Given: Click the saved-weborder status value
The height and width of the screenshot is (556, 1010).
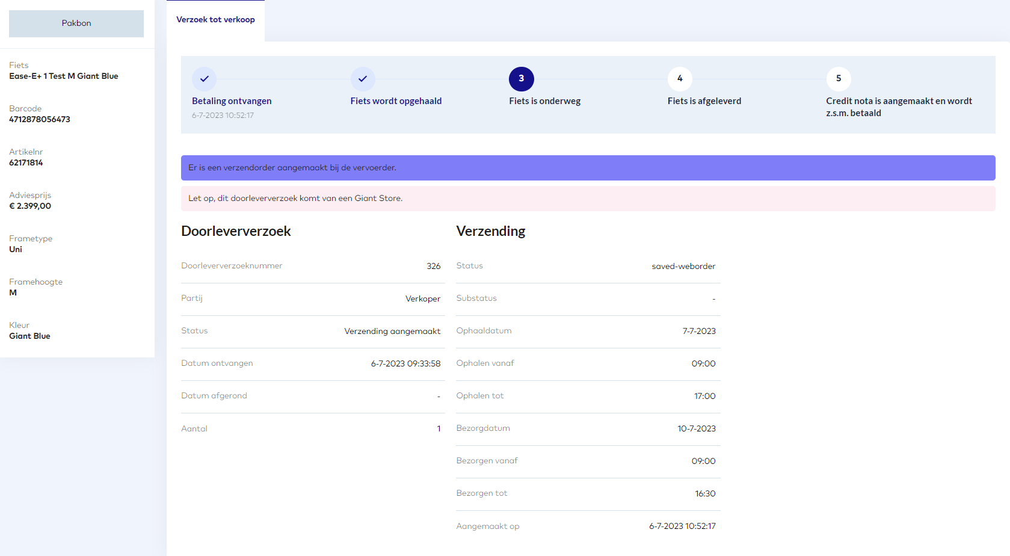Looking at the screenshot, I should click(x=683, y=266).
